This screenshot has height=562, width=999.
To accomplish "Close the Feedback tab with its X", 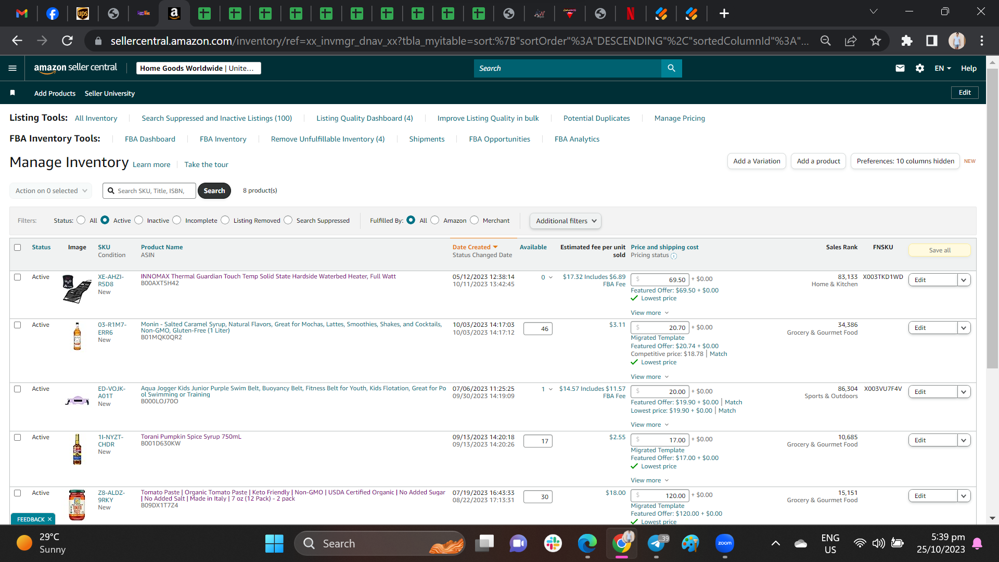I will pos(50,519).
